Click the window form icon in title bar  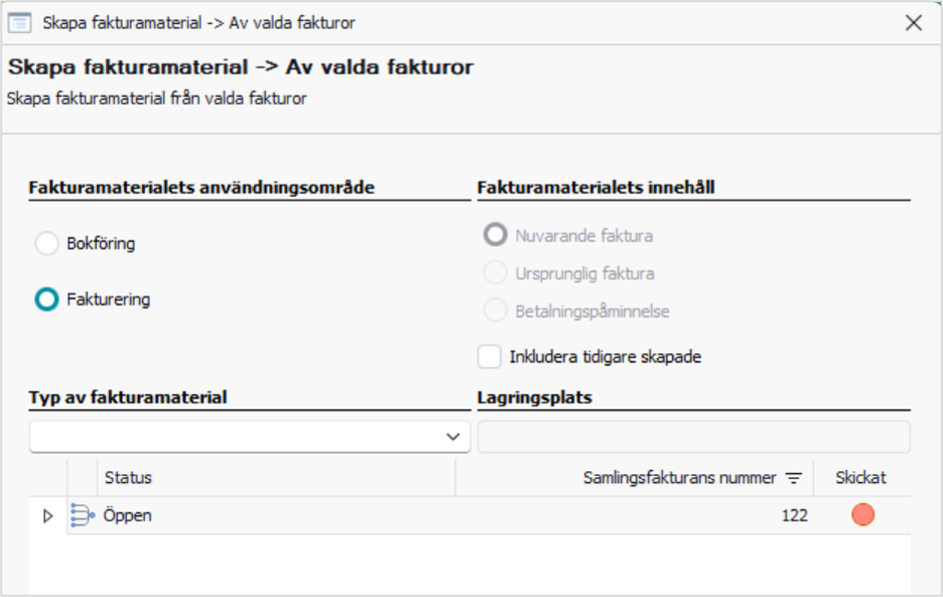tap(19, 23)
